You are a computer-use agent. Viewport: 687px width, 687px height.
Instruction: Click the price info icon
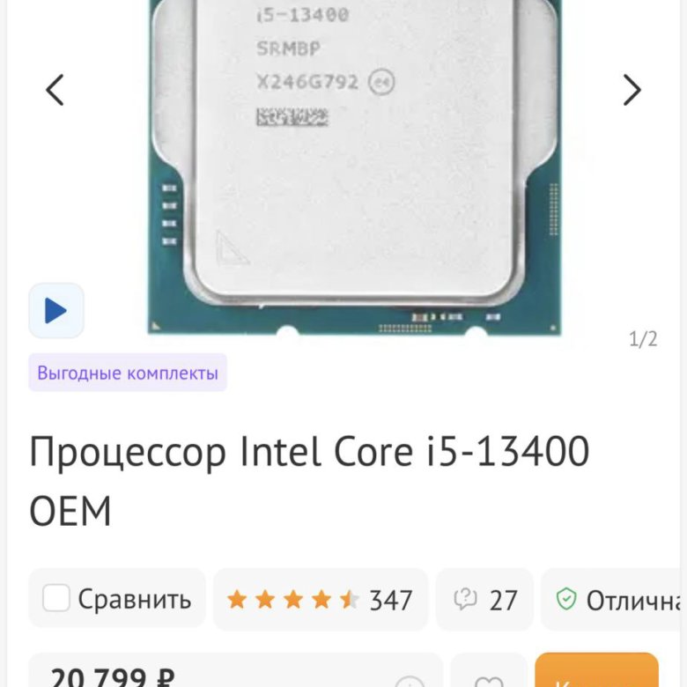[x=410, y=682]
